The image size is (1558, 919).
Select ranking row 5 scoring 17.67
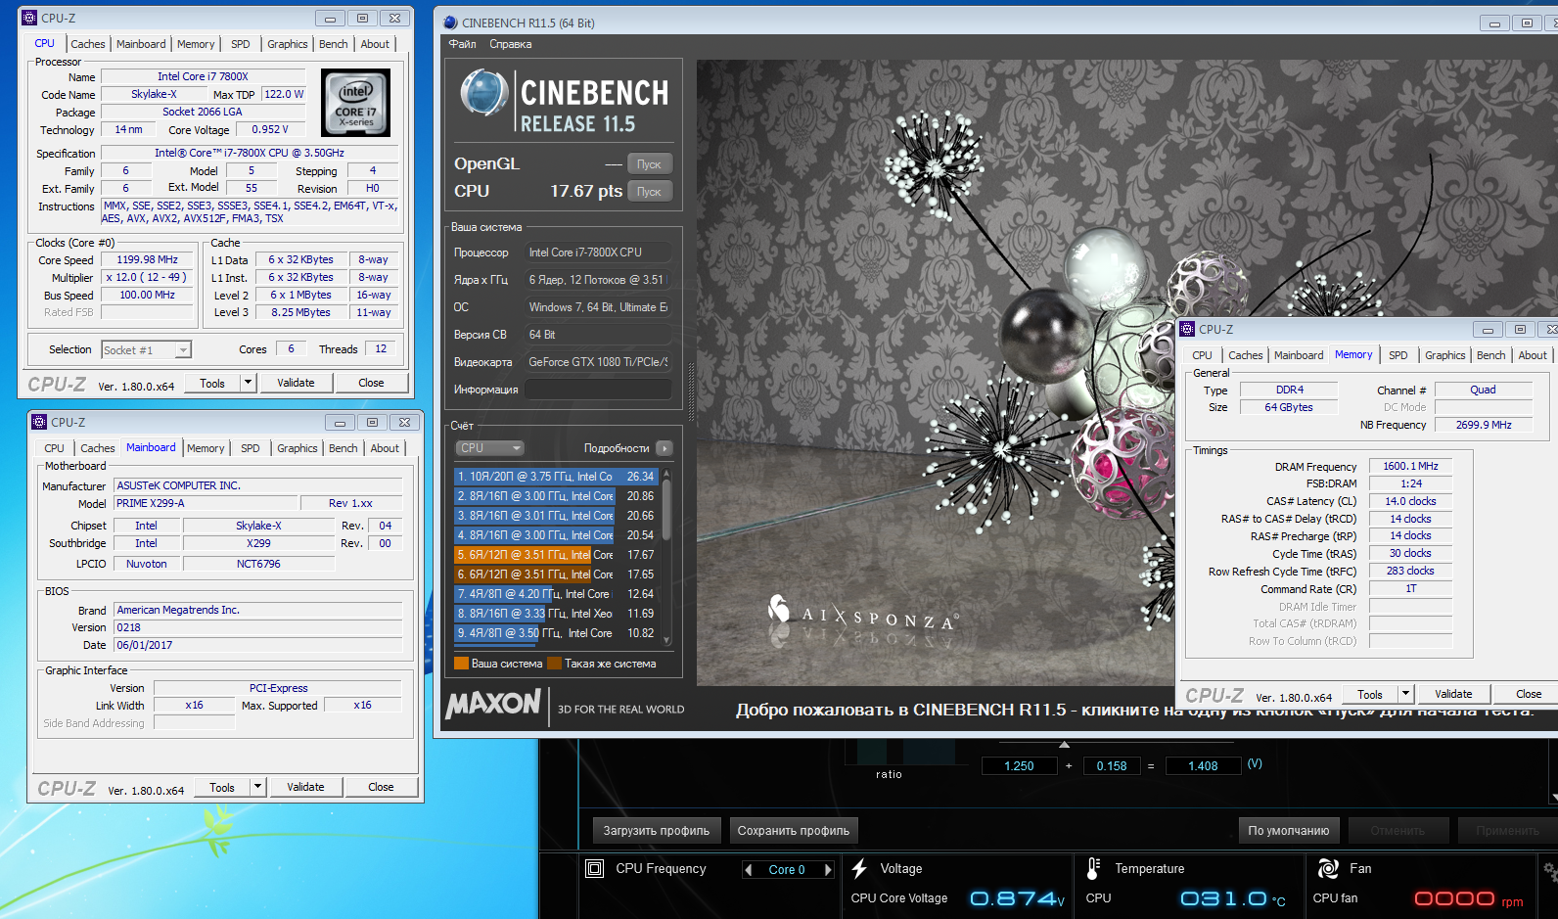556,555
